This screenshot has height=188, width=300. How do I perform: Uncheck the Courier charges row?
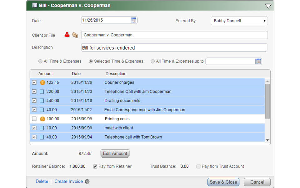(x=34, y=82)
